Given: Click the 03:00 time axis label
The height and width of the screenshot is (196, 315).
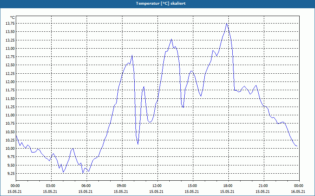Looking at the screenshot, I should [x=50, y=186].
